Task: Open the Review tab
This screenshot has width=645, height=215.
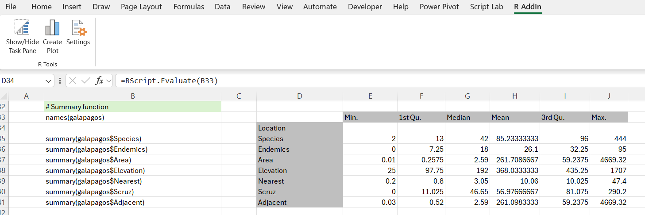Action: [x=254, y=7]
